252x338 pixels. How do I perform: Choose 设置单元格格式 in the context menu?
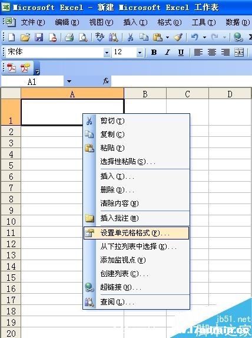click(x=136, y=233)
